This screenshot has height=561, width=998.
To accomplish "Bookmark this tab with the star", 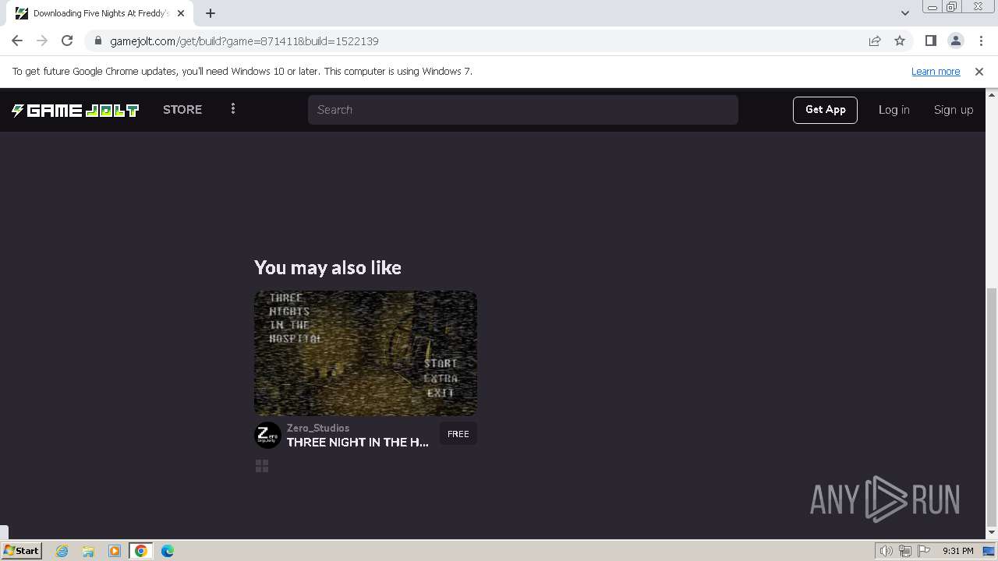I will [x=900, y=41].
